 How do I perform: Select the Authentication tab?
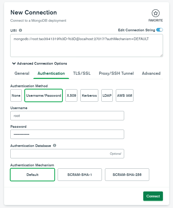[51, 73]
